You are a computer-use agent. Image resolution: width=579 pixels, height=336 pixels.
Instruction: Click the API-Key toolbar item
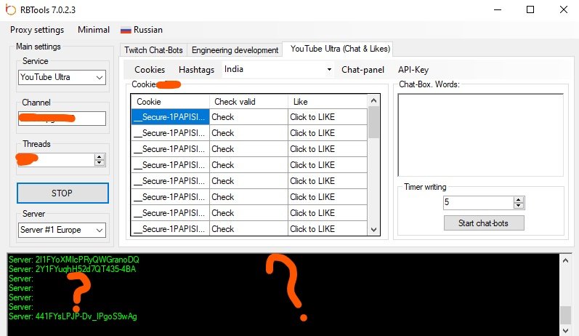click(x=413, y=70)
